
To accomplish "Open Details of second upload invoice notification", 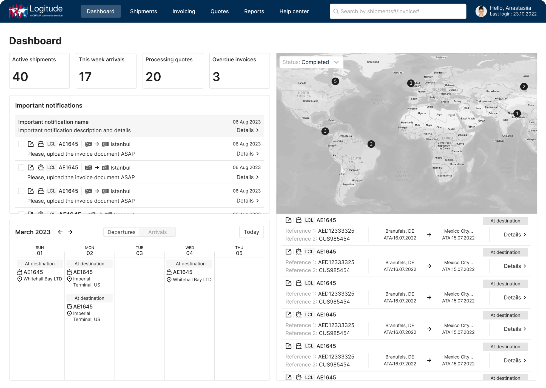I will pos(248,177).
